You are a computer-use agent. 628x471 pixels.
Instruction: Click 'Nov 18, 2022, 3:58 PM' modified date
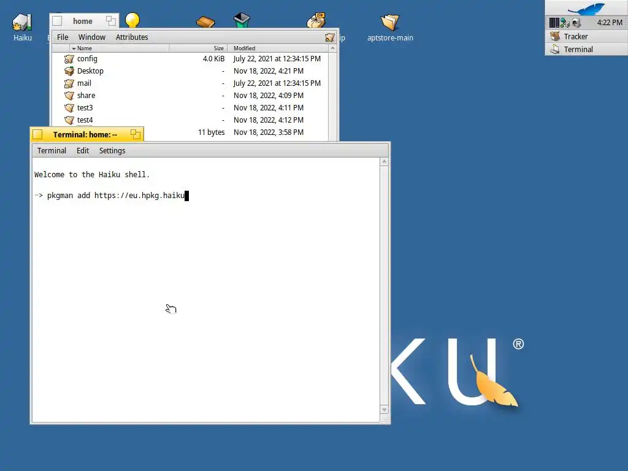269,132
